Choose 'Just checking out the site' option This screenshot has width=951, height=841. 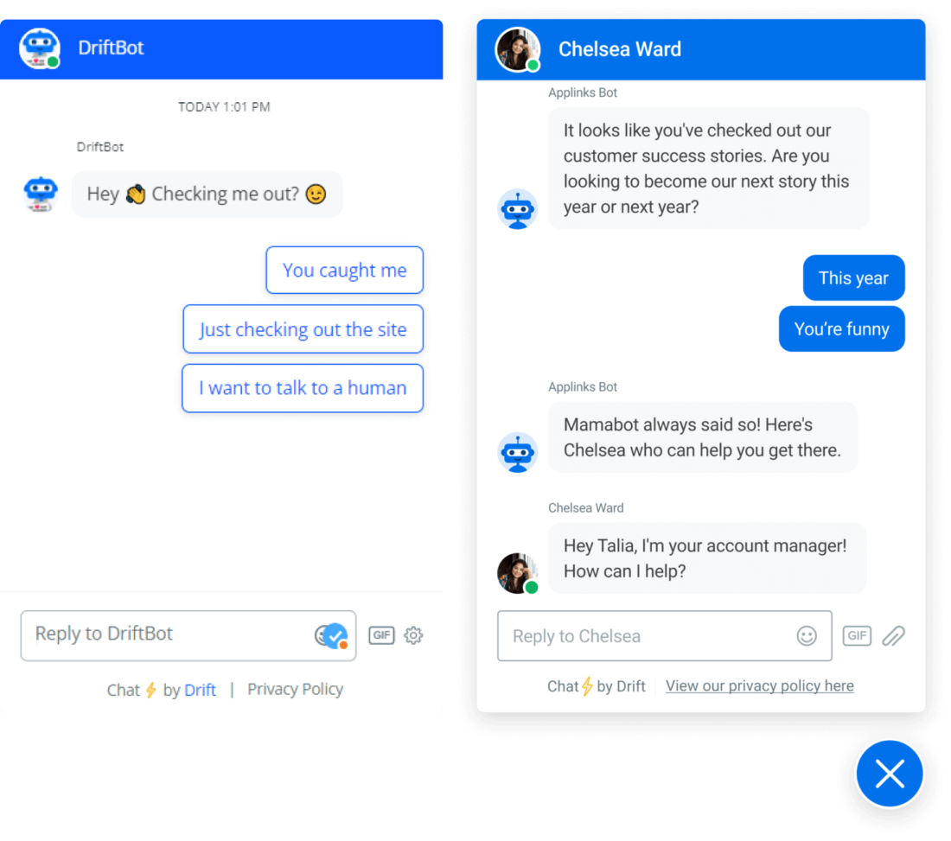pos(303,329)
